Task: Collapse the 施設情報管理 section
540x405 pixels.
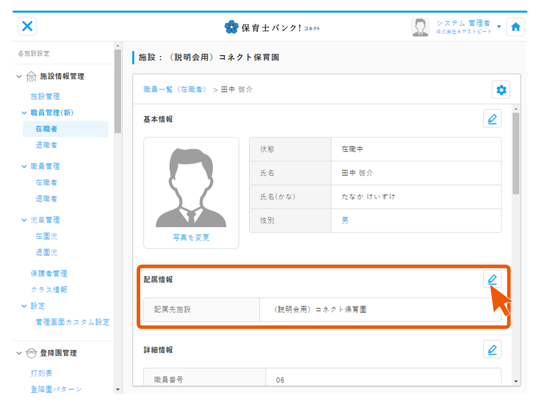Action: click(x=19, y=76)
